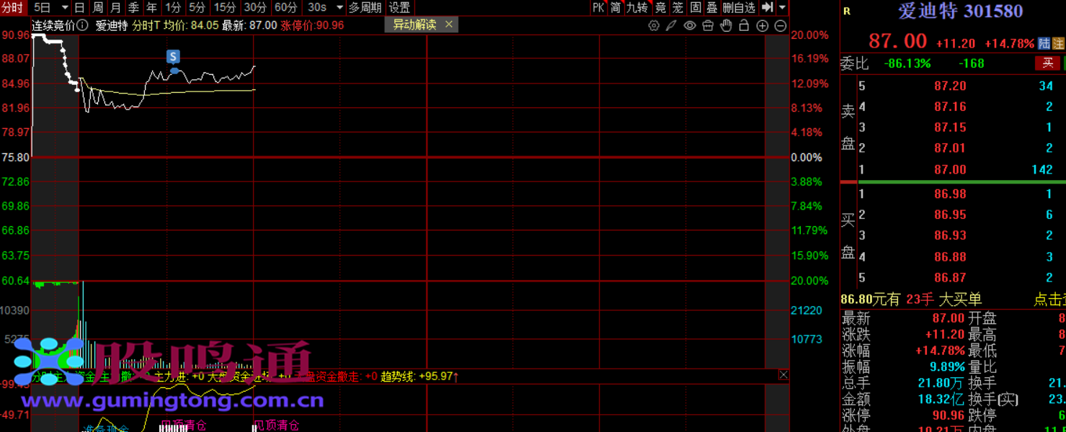1066x432 pixels.
Task: Open 设置 settings
Action: coord(399,7)
